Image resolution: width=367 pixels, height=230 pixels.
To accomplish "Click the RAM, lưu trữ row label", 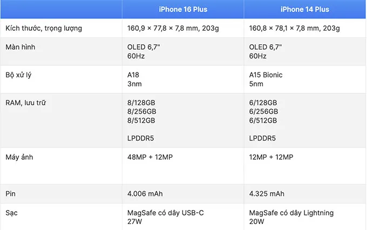I will 26,103.
